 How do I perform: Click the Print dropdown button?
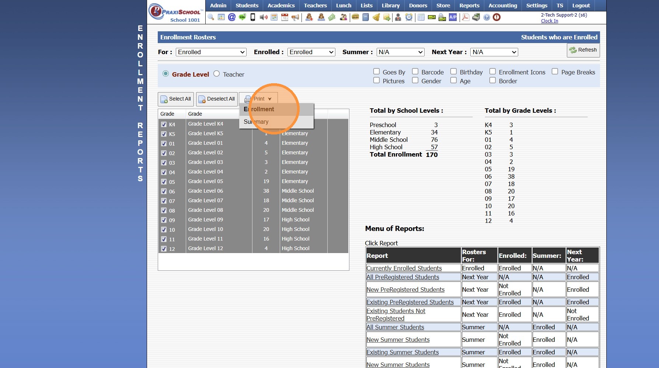click(x=258, y=99)
